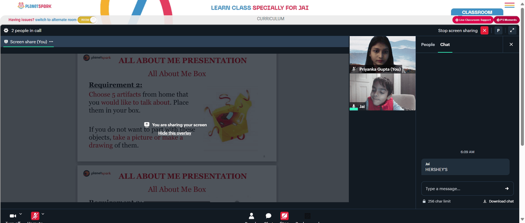Open call settings gear icon
The width and height of the screenshot is (525, 223).
tap(6, 30)
